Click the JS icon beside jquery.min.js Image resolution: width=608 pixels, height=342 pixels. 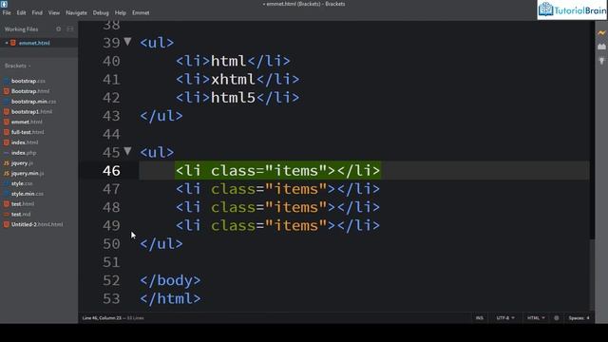pos(7,173)
